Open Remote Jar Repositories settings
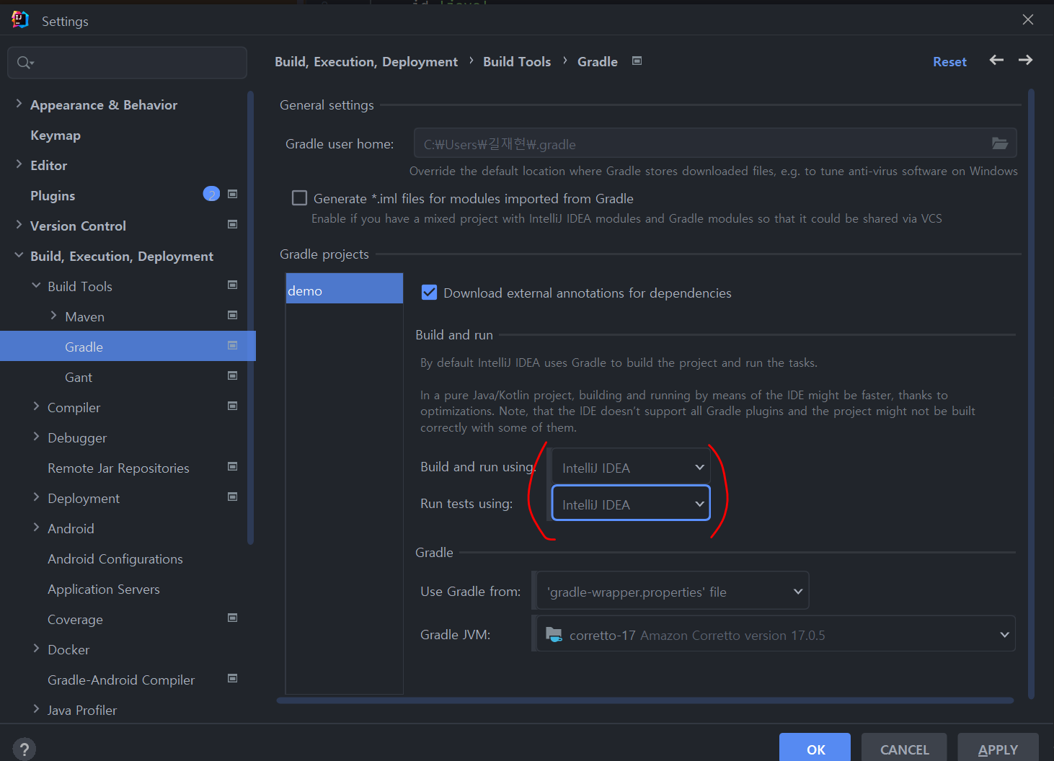1054x761 pixels. tap(118, 468)
